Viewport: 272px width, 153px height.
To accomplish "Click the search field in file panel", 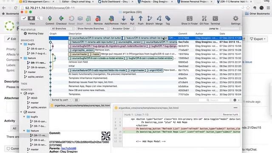I will tap(214, 100).
